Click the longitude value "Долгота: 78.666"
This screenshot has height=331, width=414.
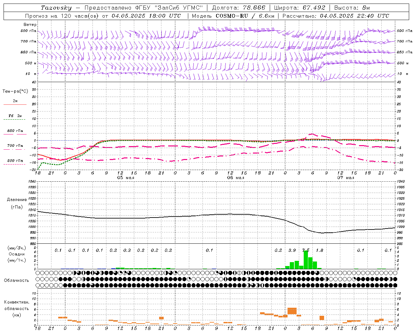point(238,8)
